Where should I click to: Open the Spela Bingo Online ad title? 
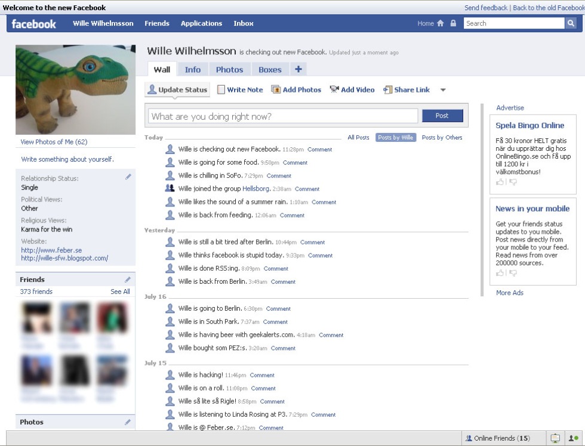click(530, 125)
